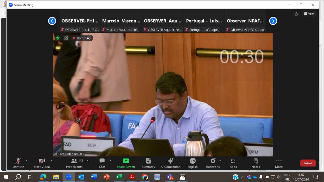Expand audio options arrow next to Unmute
Image resolution: width=324 pixels, height=182 pixels.
[26, 161]
